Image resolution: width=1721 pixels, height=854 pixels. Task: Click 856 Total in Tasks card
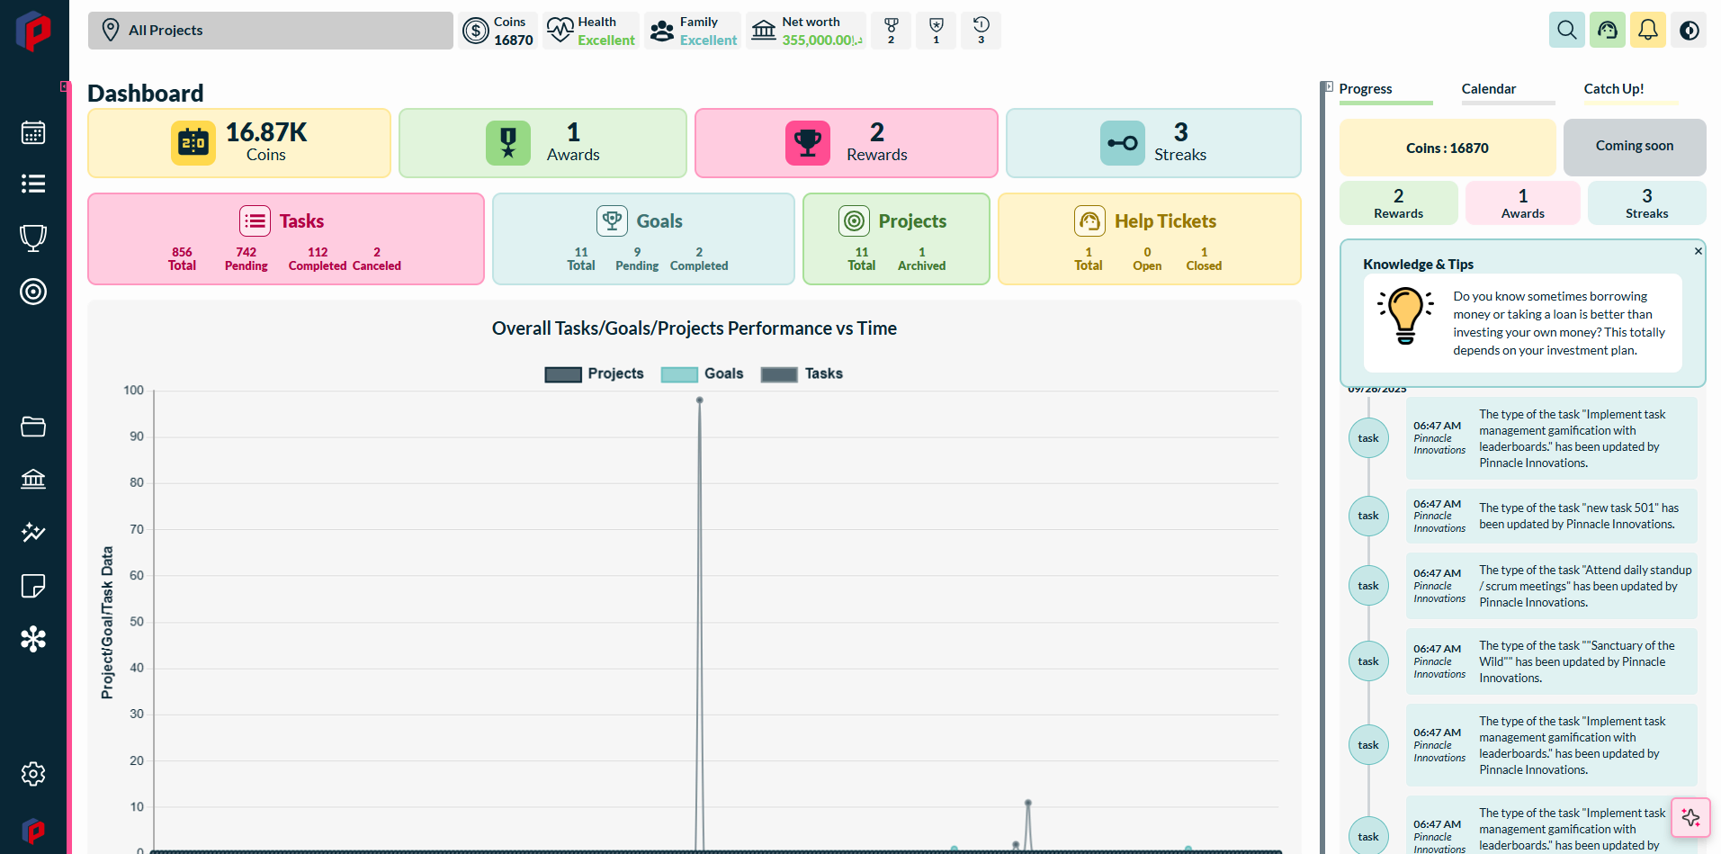(182, 259)
